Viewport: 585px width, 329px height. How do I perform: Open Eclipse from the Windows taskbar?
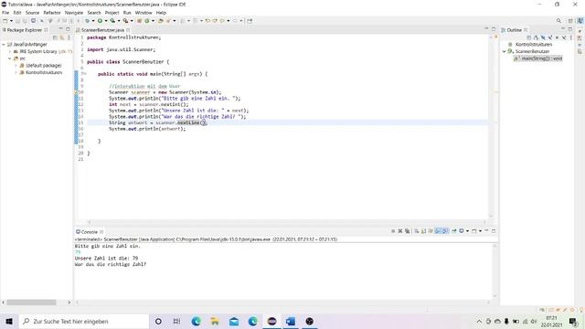(x=271, y=321)
